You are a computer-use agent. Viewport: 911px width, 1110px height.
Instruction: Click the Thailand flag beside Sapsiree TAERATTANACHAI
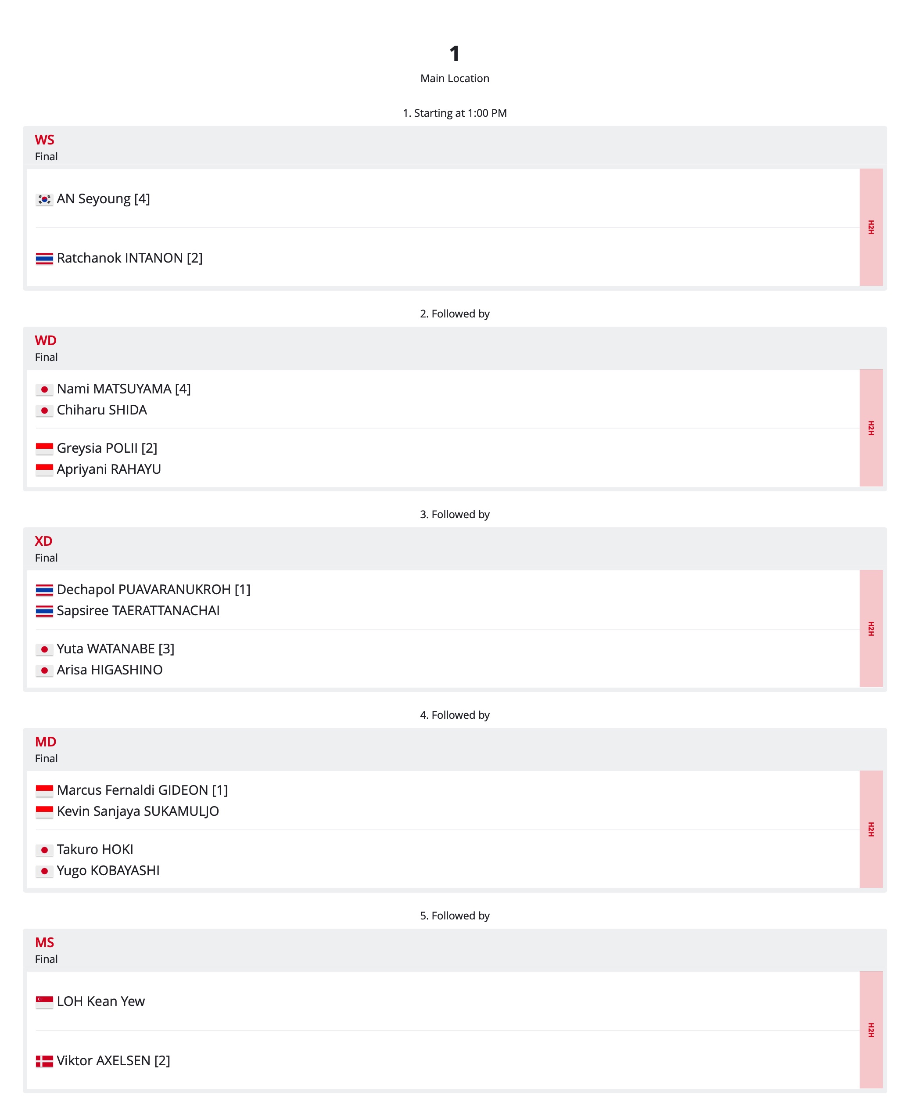(x=44, y=611)
